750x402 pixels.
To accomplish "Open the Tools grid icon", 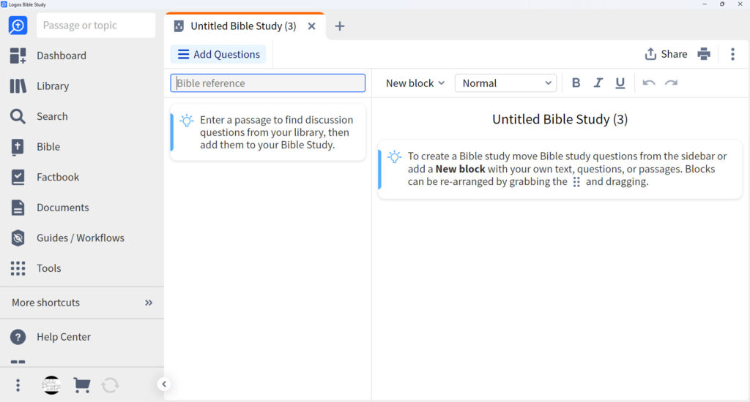I will [18, 268].
